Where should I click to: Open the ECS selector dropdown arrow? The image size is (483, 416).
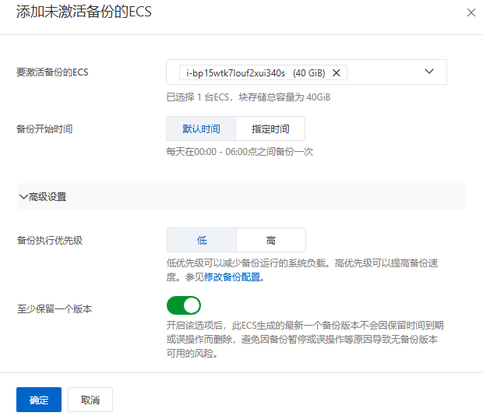(428, 72)
